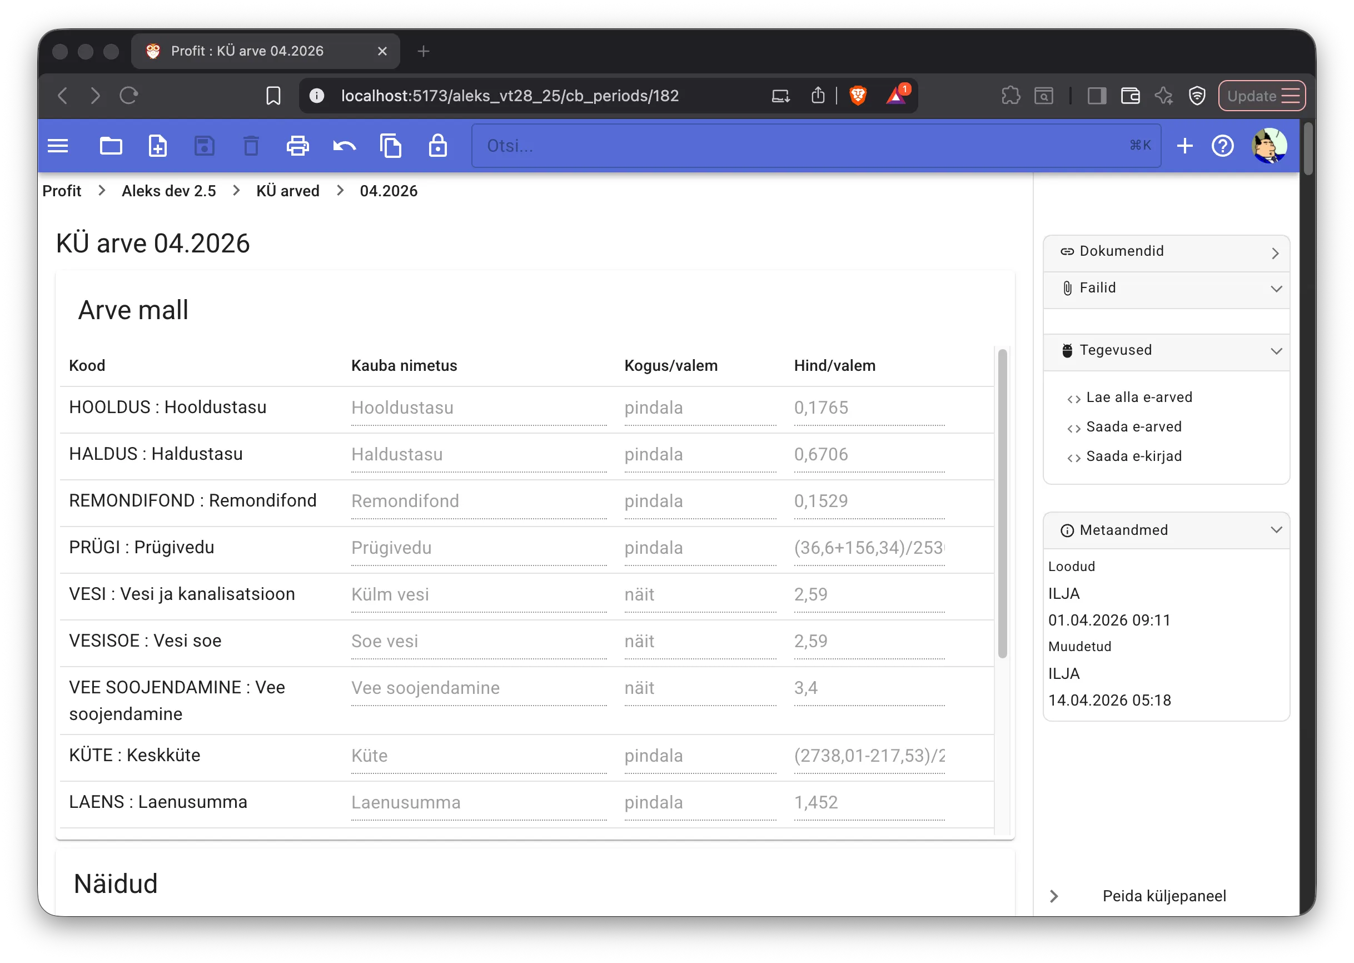Click the browser address bar URL
This screenshot has height=963, width=1354.
point(510,96)
